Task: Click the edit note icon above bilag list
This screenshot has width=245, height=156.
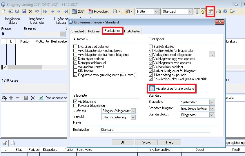Action: (5, 143)
